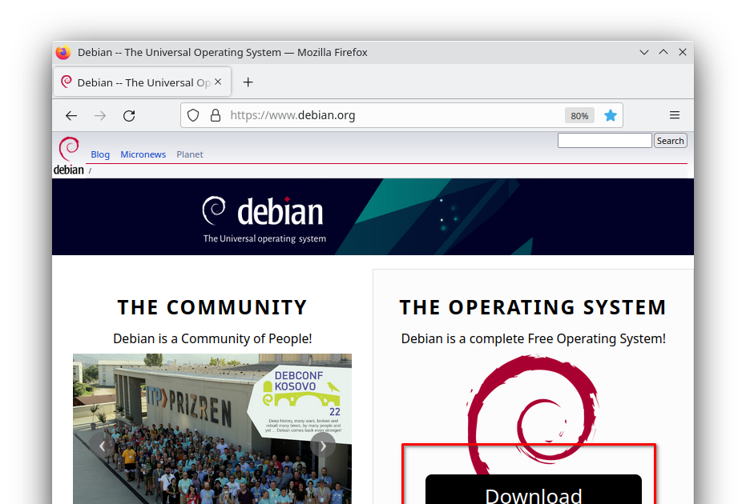
Task: Click the Debian swirl logo in the page header
Action: pos(69,156)
